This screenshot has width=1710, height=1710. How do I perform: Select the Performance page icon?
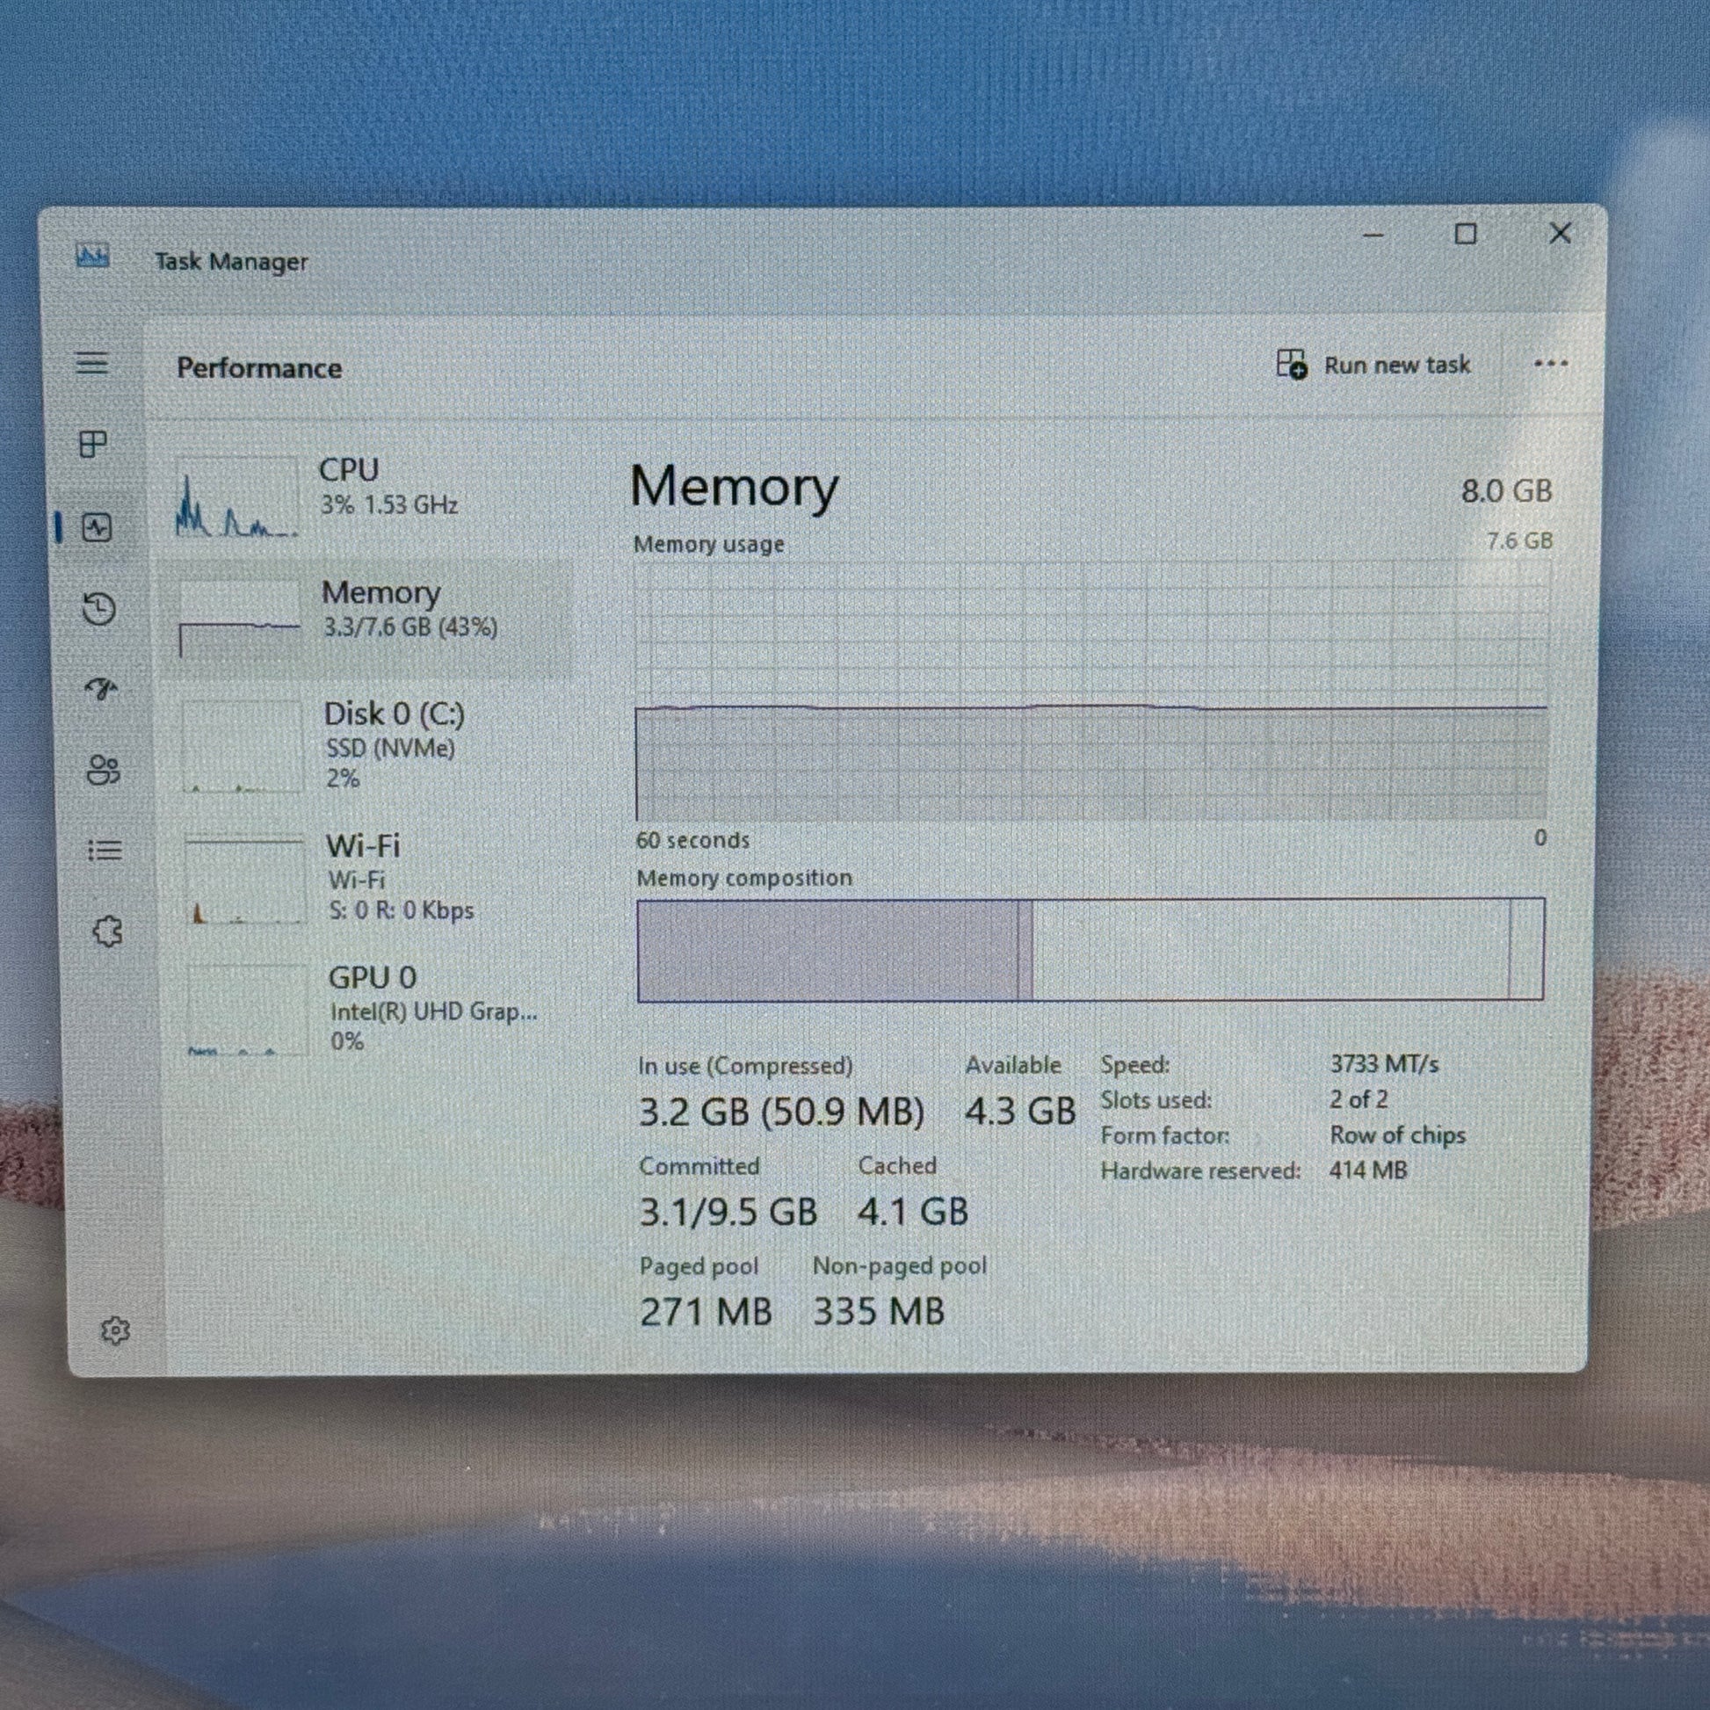[98, 528]
